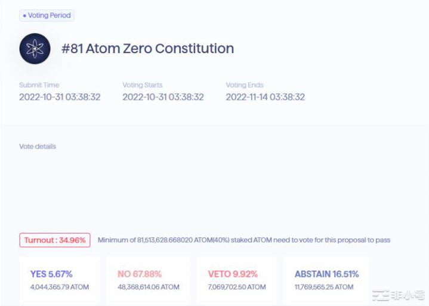Click the Vote details heading
Screen dimensions: 429x306
(x=38, y=146)
